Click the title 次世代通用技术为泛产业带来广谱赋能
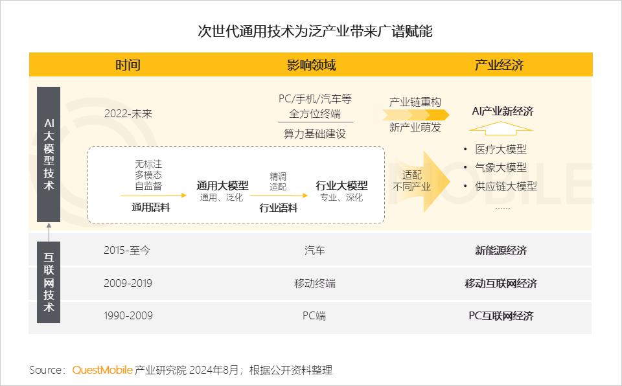The height and width of the screenshot is (386, 622). click(x=315, y=31)
